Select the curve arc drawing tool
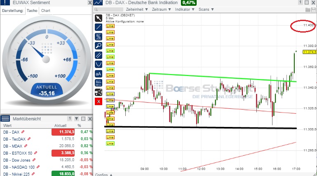317x176 pixels. tap(99, 64)
